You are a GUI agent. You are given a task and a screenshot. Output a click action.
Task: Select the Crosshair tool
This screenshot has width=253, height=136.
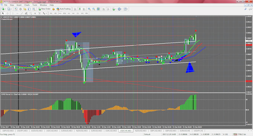7,13
